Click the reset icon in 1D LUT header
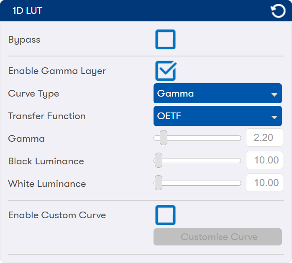 coord(278,11)
